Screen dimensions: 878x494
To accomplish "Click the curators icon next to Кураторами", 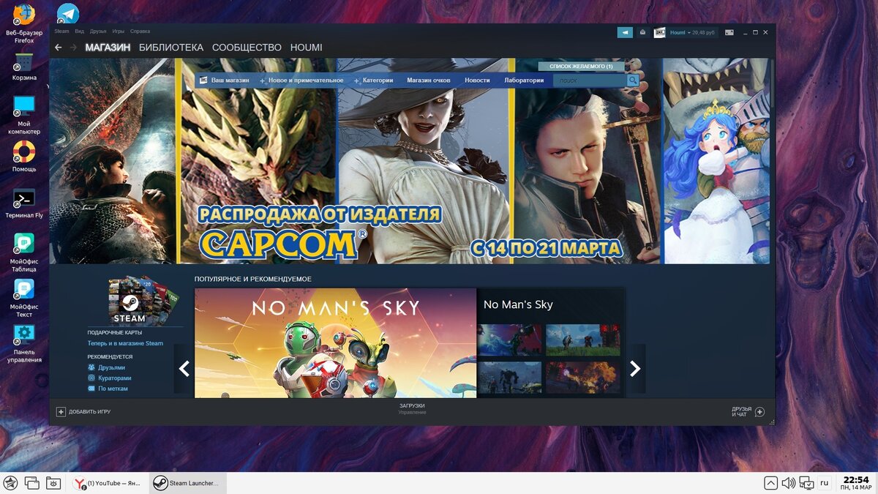I will (91, 378).
